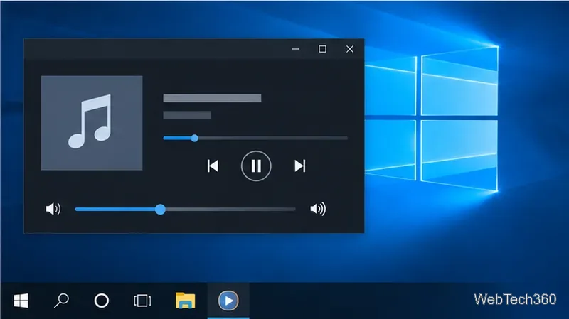This screenshot has width=569, height=319.
Task: Click the track progress slider handle
Action: tap(194, 138)
